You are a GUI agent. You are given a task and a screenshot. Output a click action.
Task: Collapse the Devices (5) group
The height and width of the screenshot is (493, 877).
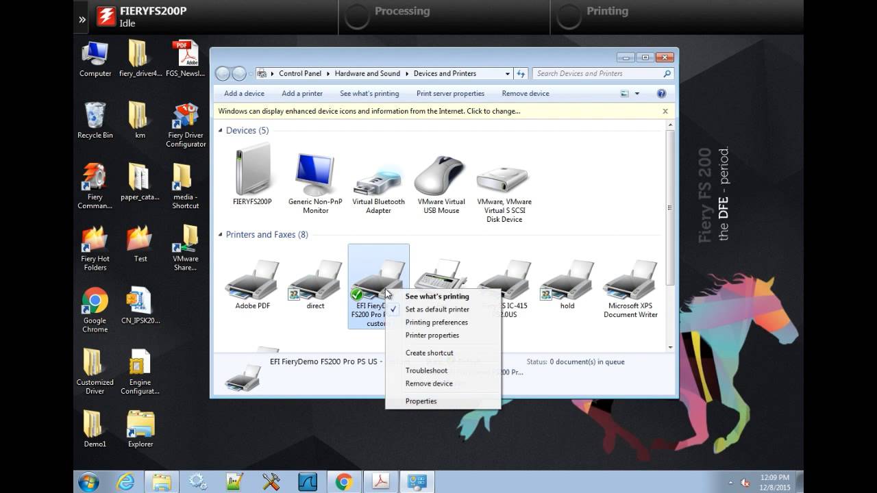221,130
